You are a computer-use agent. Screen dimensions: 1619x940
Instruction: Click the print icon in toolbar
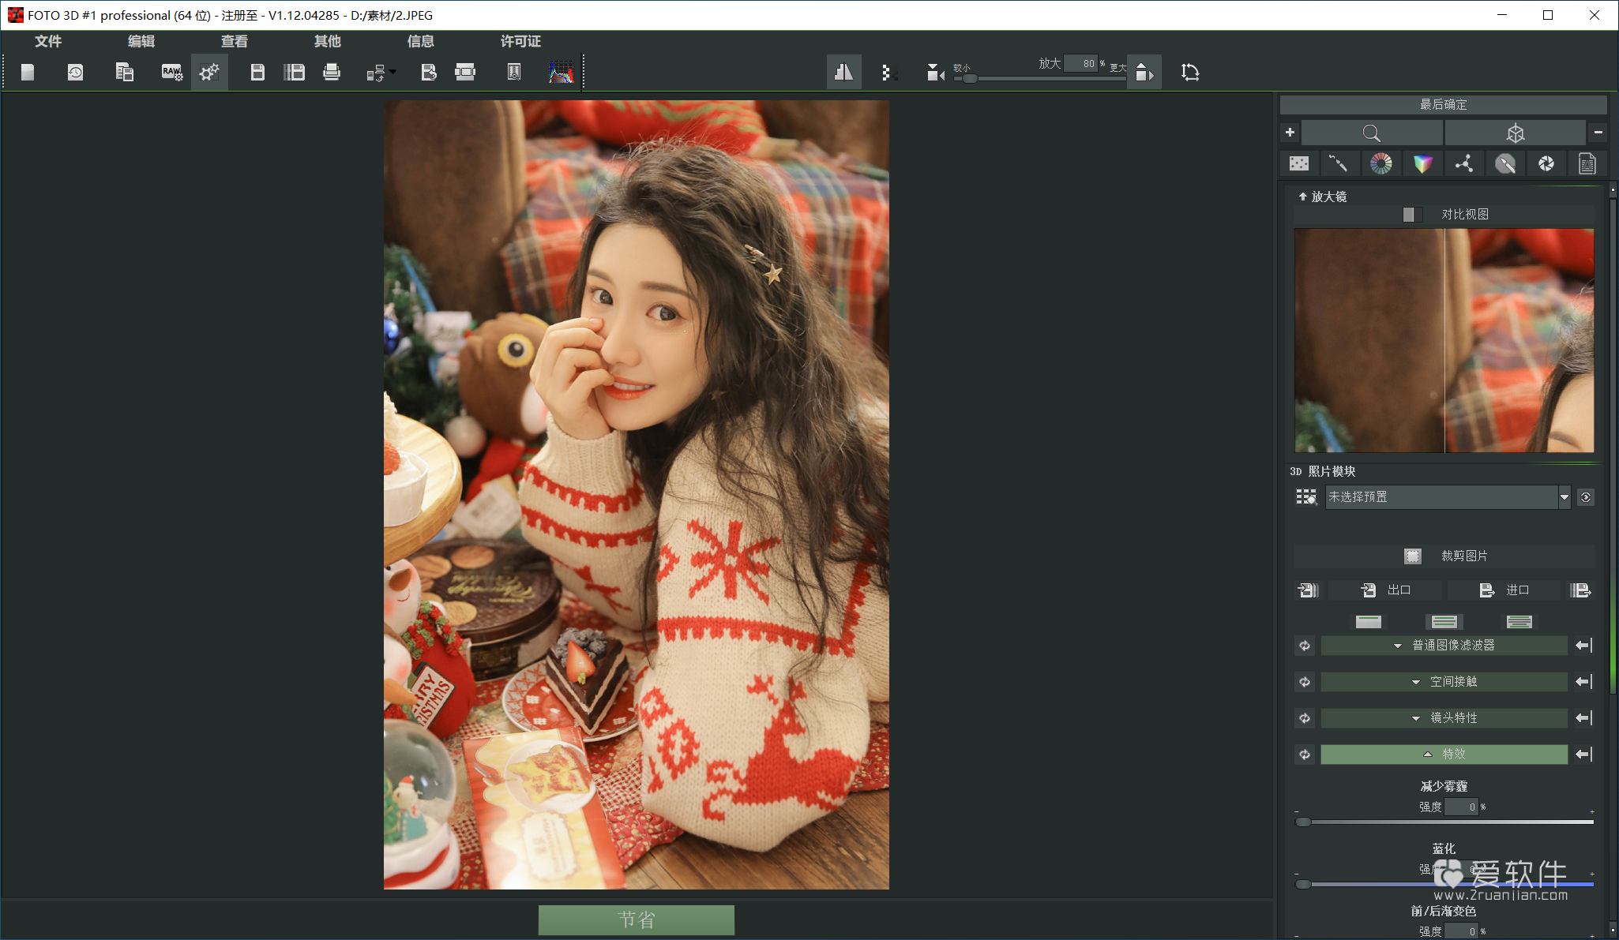pyautogui.click(x=332, y=73)
